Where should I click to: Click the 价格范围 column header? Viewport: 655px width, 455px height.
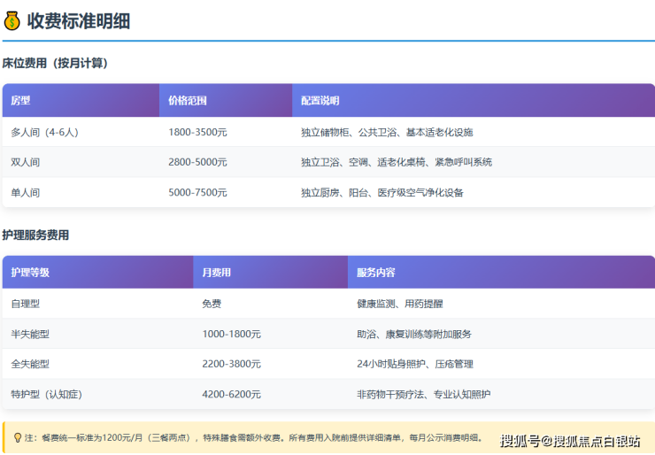click(x=188, y=101)
